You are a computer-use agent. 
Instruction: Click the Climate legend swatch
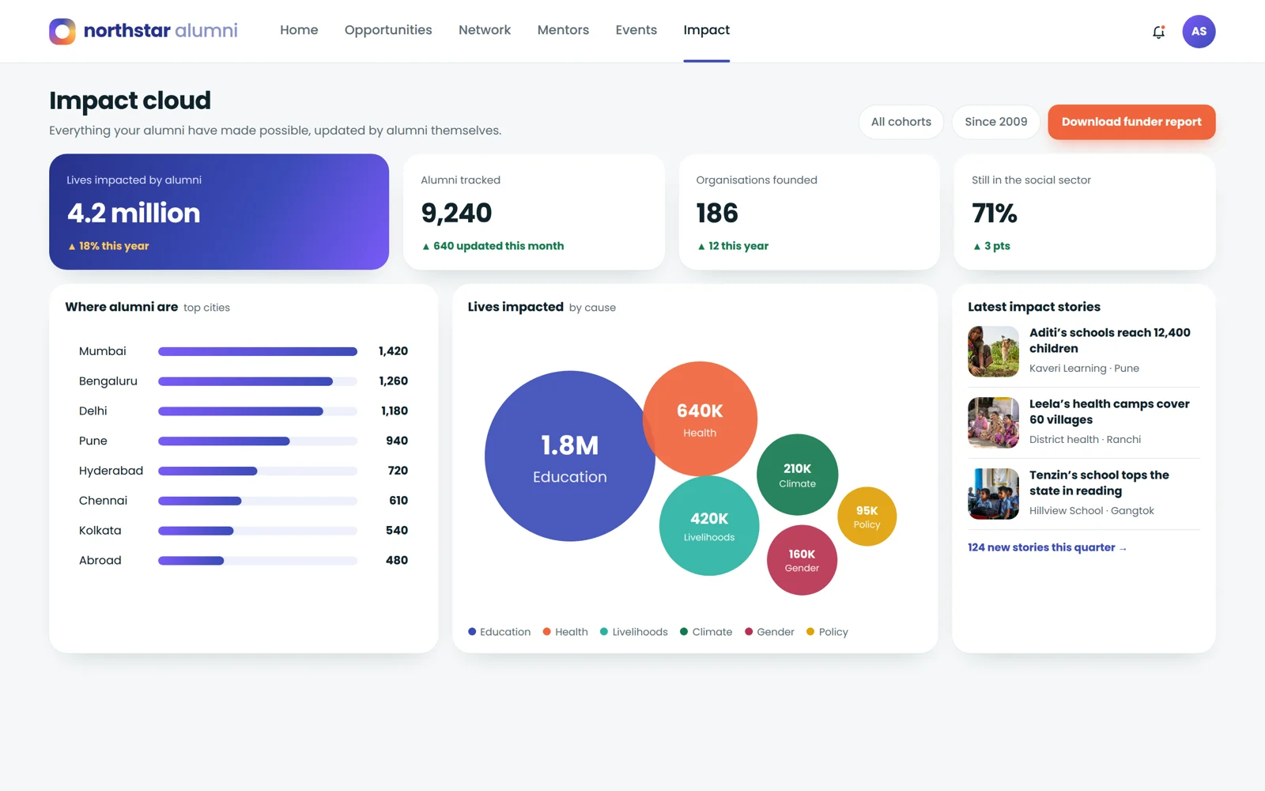coord(684,632)
